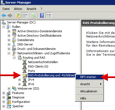115x110 pixels.
Task: Click the Konfiguration tools icon
Action: [x=9, y=102]
